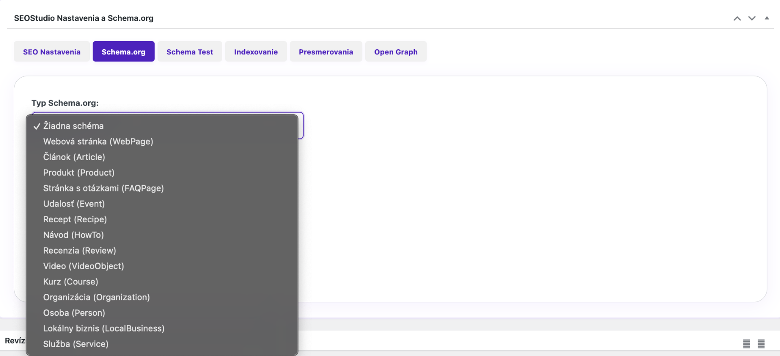Select Stránka s otázkami (FAQPage) option

[104, 188]
